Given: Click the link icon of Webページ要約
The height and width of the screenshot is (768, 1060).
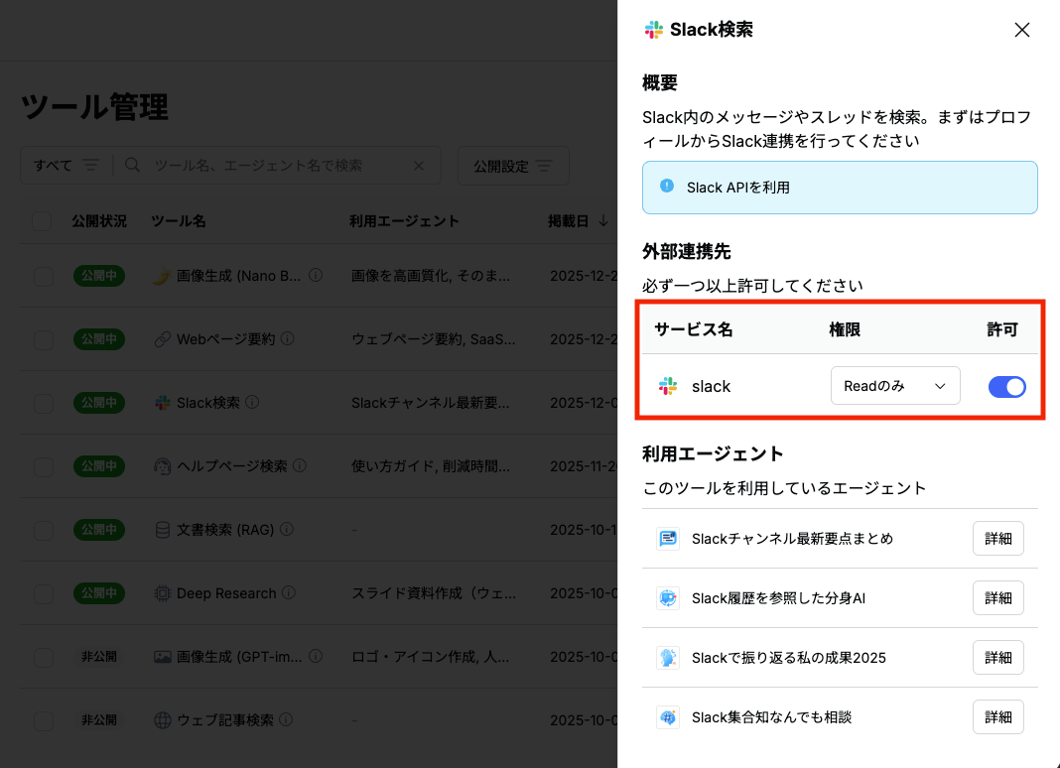Looking at the screenshot, I should tap(162, 339).
